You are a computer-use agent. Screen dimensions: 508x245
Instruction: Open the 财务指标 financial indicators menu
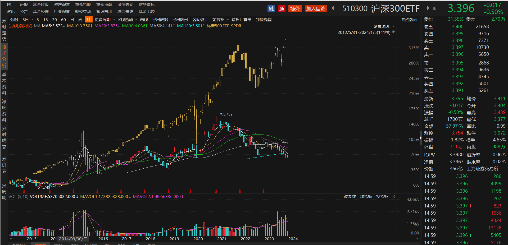click(147, 5)
